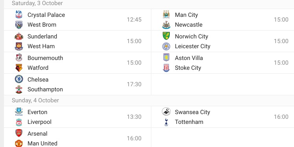
Task: Click the West Brom club crest
Action: tap(19, 25)
